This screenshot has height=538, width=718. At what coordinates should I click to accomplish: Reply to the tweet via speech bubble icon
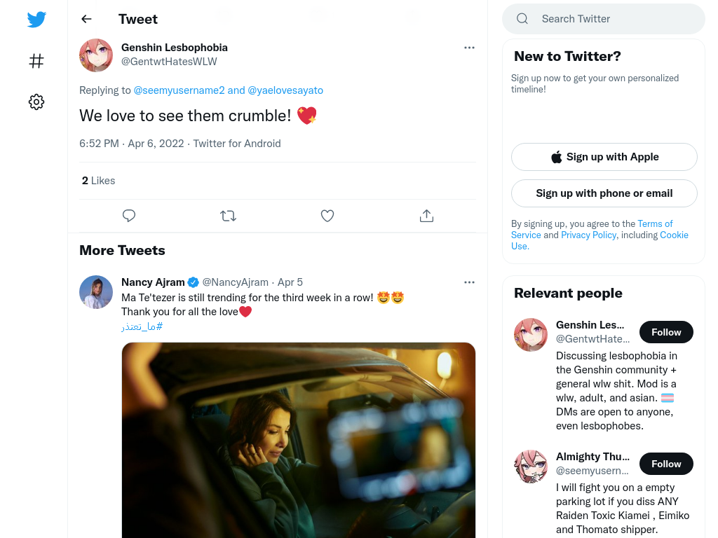[129, 216]
